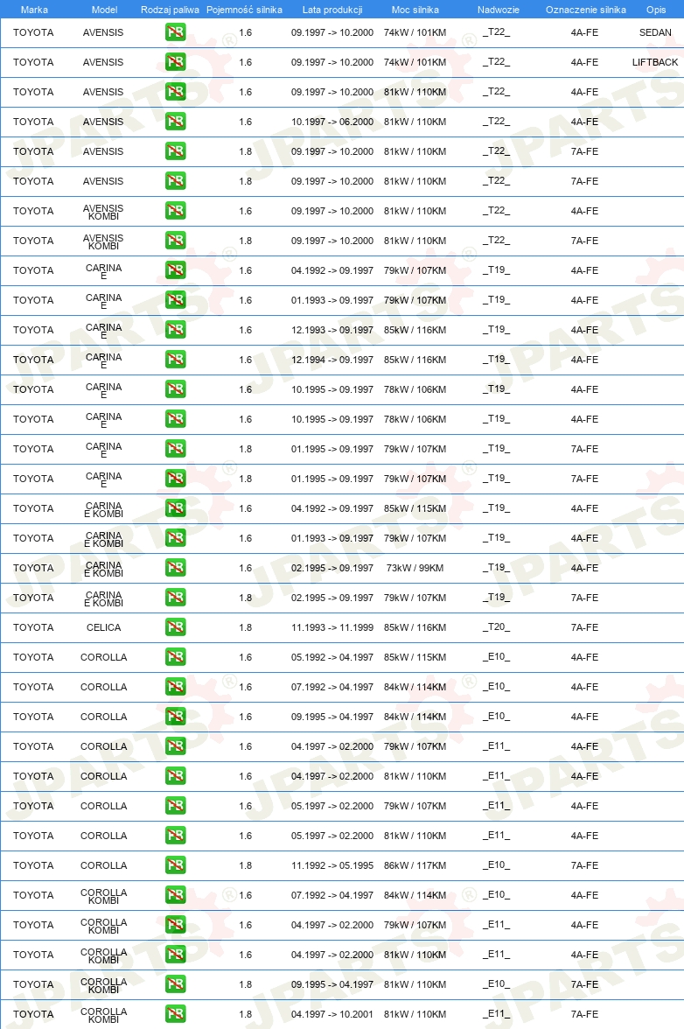Click AVENSIS KOMBI model in the 1.8 row
684x1029 pixels.
point(103,241)
